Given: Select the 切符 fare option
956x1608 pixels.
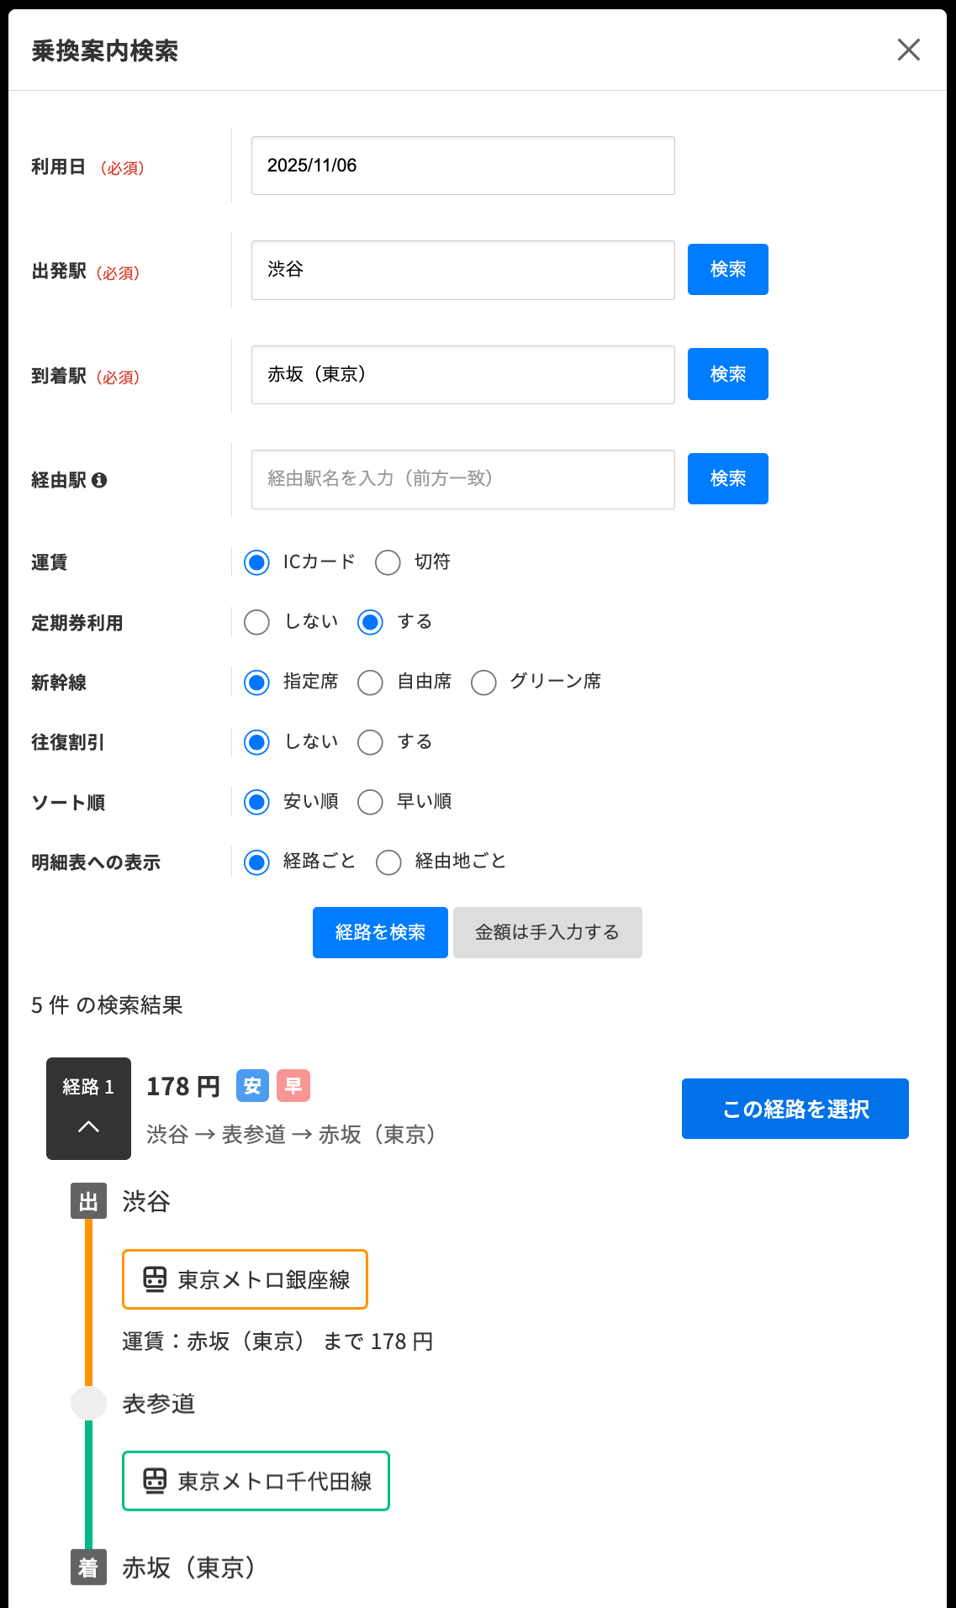Looking at the screenshot, I should click(x=388, y=562).
